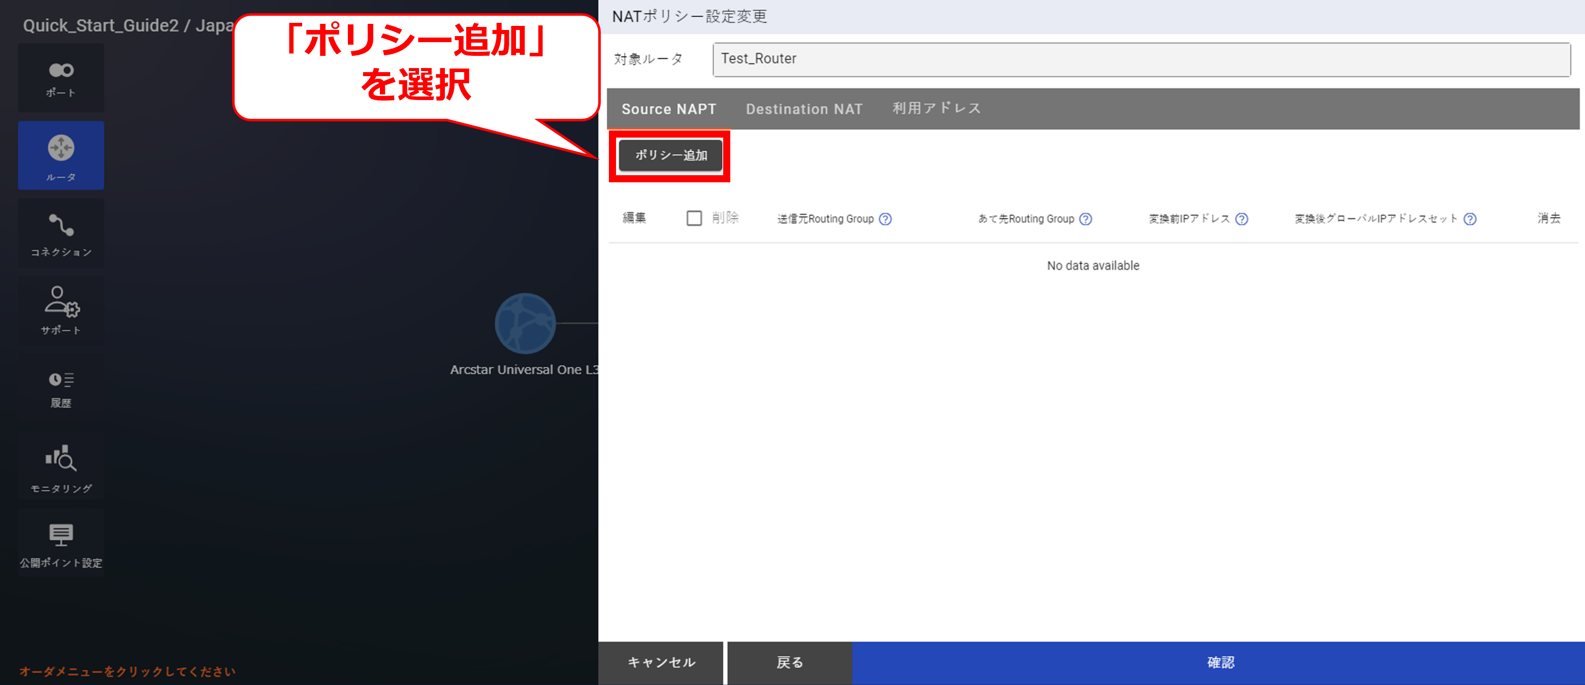Click the blue 確認 button

pyautogui.click(x=1219, y=662)
